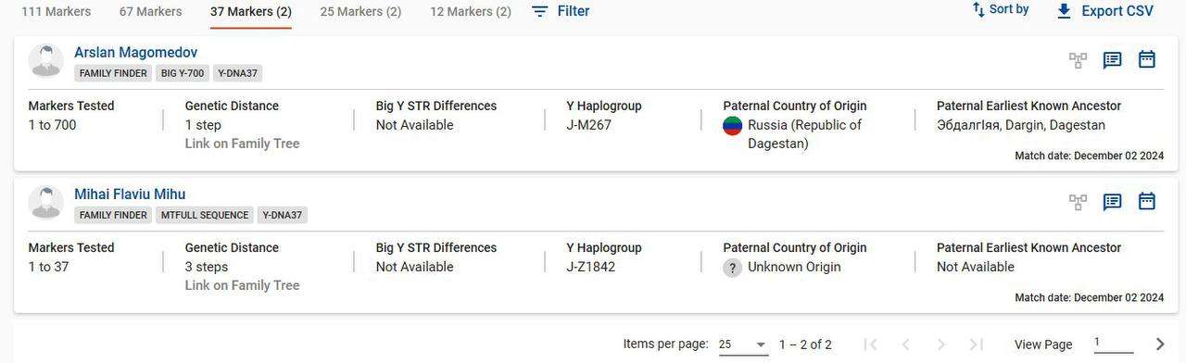
Task: Click the 3 steps genetic distance
Action: pyautogui.click(x=207, y=267)
